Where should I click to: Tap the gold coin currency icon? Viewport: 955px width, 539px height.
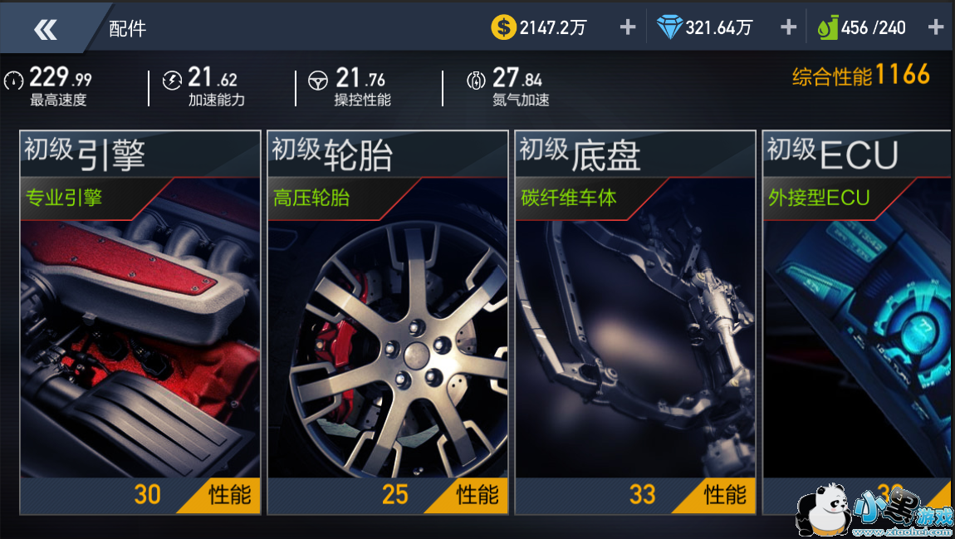(503, 27)
